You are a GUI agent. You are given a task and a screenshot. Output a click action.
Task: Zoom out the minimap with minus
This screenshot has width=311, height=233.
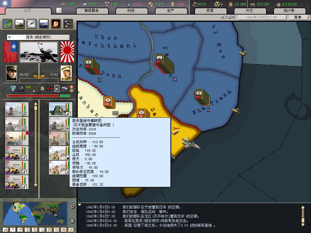coord(72,221)
